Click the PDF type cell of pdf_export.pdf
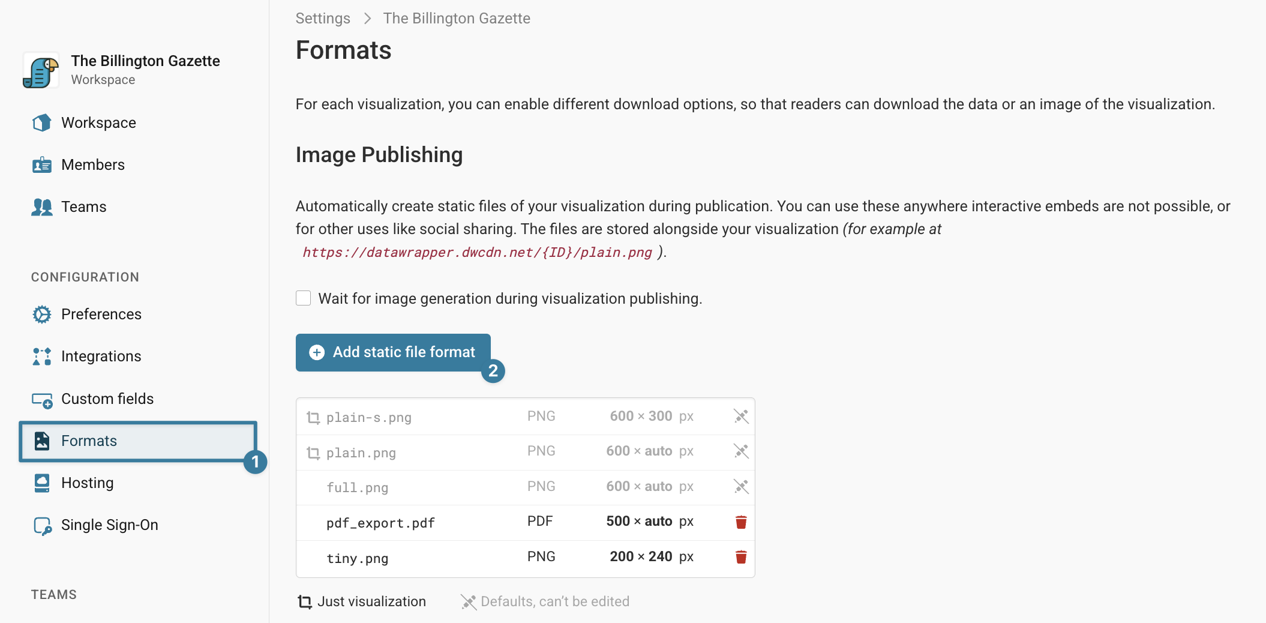Image resolution: width=1266 pixels, height=623 pixels. pos(540,521)
